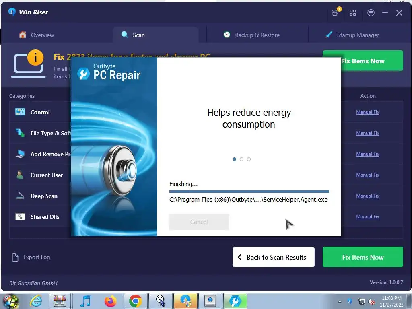Viewport: 412px width, 309px height.
Task: Open the crosshair cursor taskbar app
Action: (160, 301)
